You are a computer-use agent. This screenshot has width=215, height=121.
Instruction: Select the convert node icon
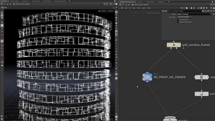click(x=202, y=94)
